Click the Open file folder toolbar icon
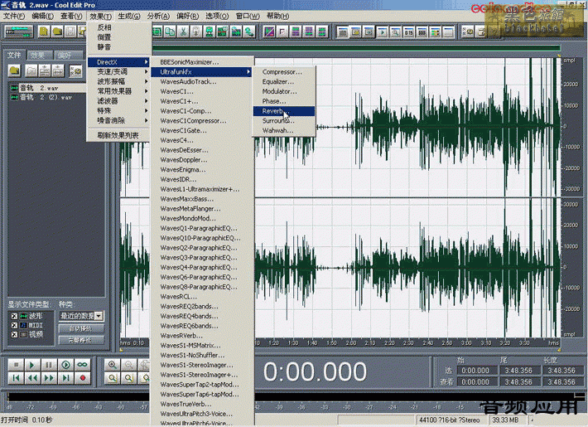The width and height of the screenshot is (588, 427). pyautogui.click(x=57, y=32)
